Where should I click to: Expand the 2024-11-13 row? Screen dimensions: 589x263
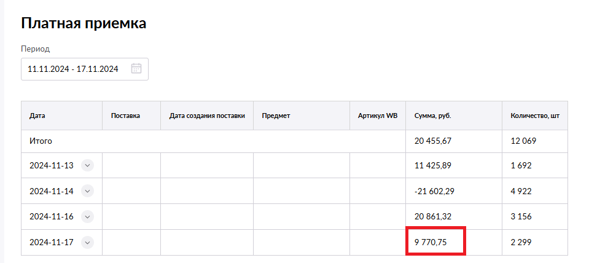[x=87, y=165]
